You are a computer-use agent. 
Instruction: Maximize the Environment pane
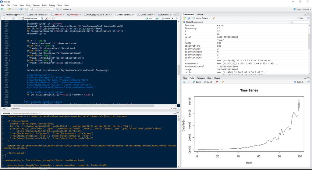308,15
